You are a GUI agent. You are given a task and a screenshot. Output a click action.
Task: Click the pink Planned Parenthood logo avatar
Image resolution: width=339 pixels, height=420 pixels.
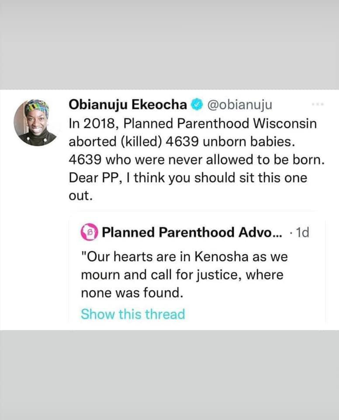(x=90, y=232)
